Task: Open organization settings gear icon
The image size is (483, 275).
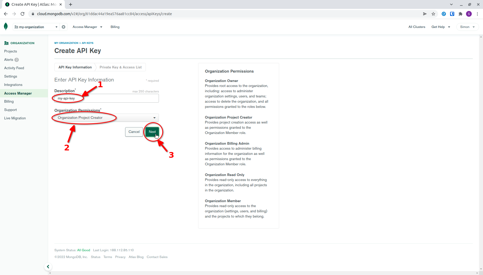Action: click(x=64, y=27)
